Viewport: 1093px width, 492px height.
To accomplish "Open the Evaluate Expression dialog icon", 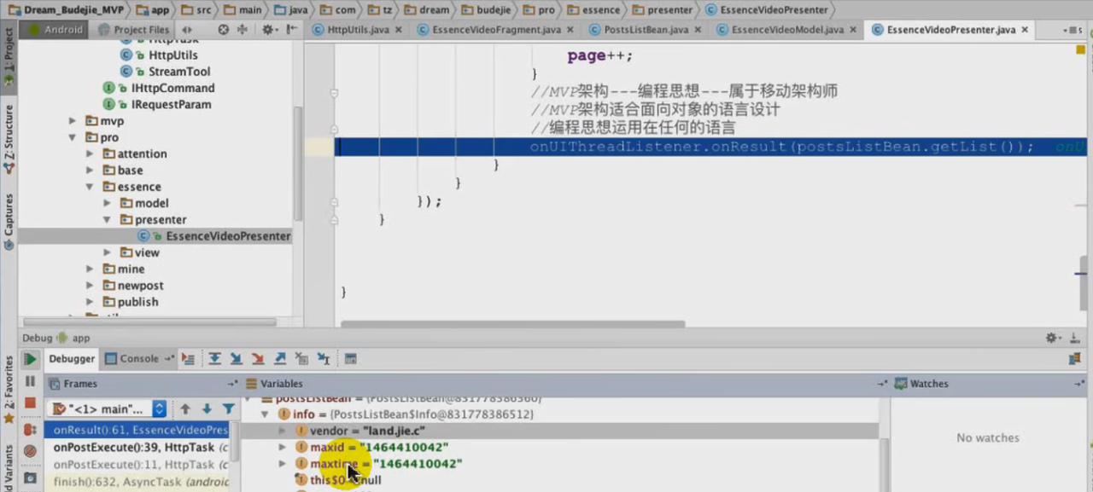I will point(350,358).
